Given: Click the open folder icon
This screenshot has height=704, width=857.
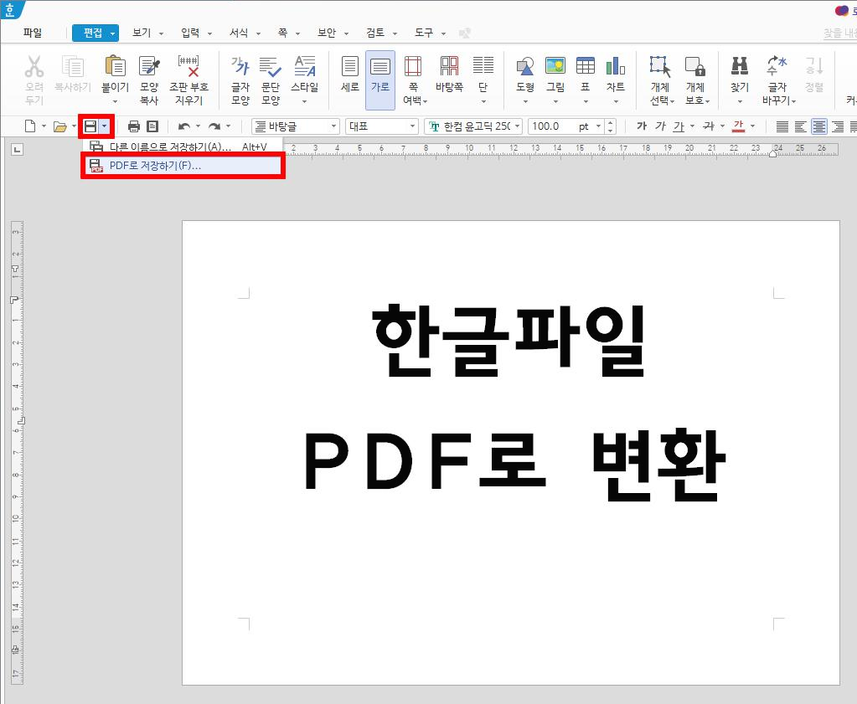Looking at the screenshot, I should [x=60, y=126].
